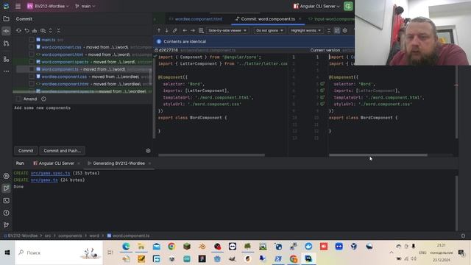This screenshot has height=265, width=471.
Task: Open the Do not ignore dropdown
Action: pos(269,30)
